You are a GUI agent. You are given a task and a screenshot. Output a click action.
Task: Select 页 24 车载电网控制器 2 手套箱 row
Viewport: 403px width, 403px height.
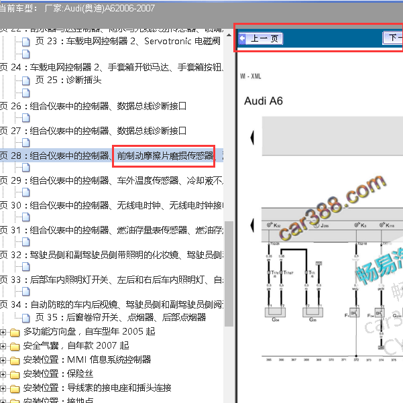(x=111, y=67)
